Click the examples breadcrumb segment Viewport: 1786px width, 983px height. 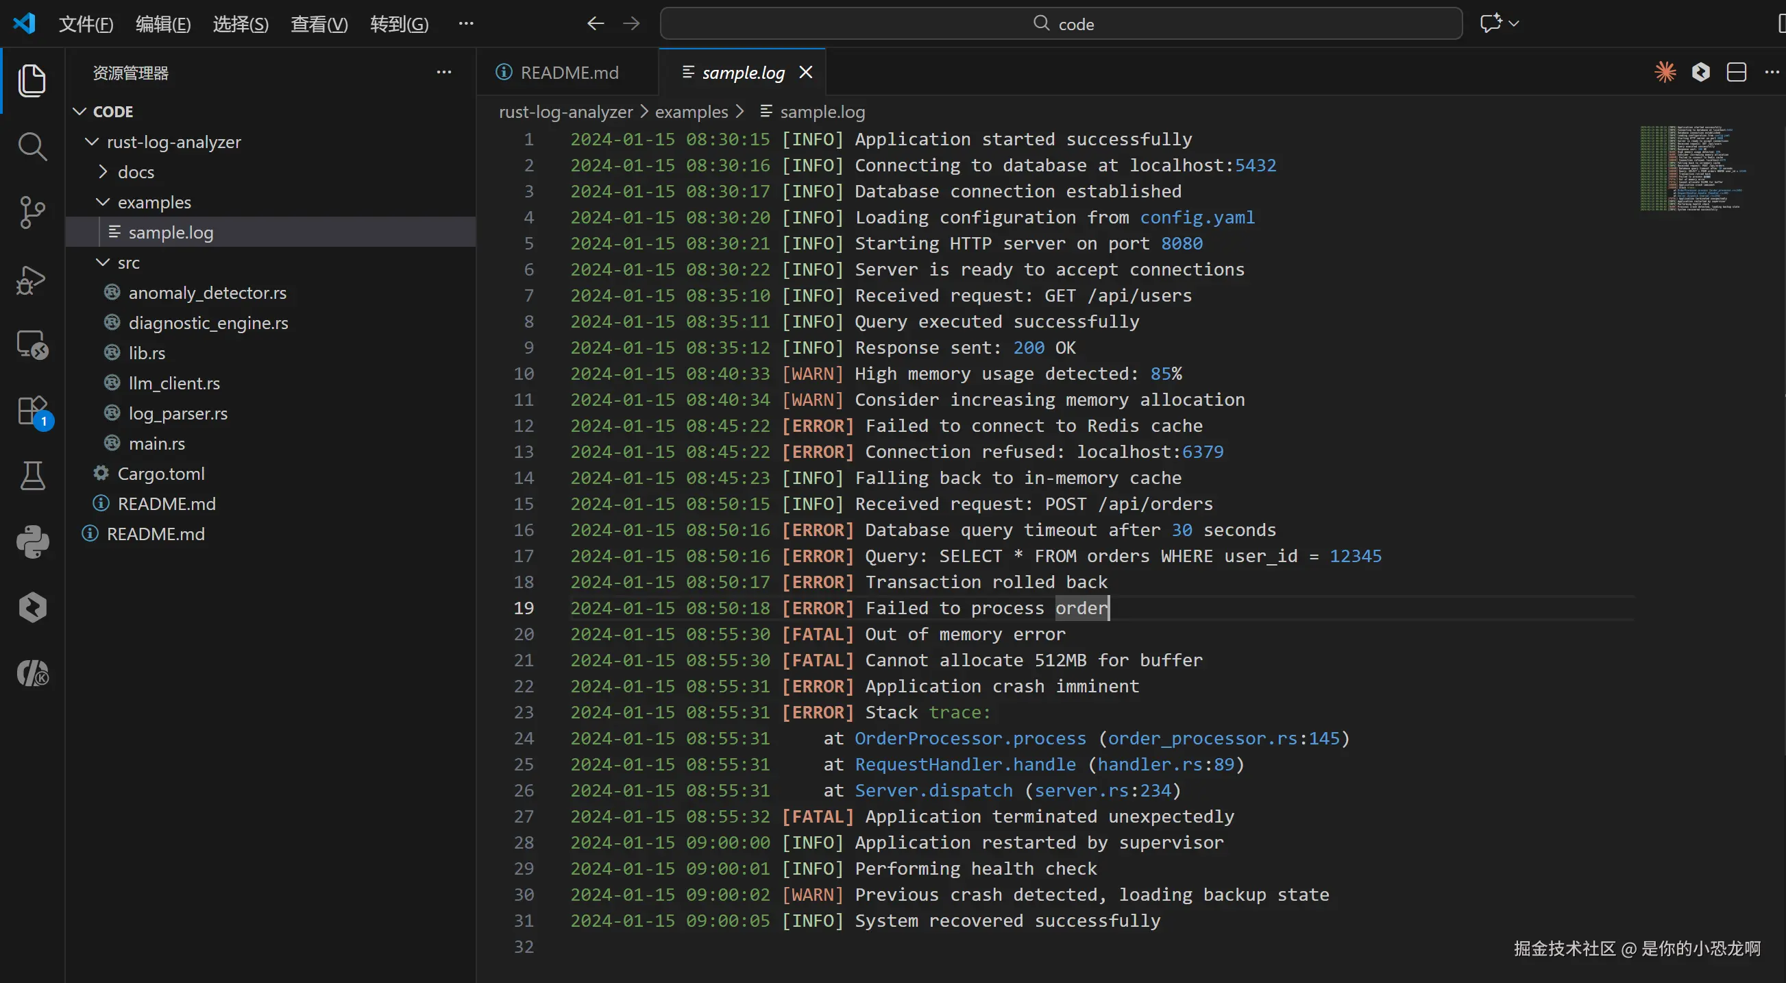point(692,112)
